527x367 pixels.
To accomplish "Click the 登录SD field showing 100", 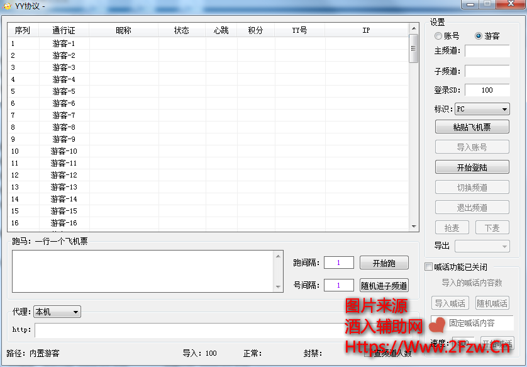I will [x=487, y=90].
